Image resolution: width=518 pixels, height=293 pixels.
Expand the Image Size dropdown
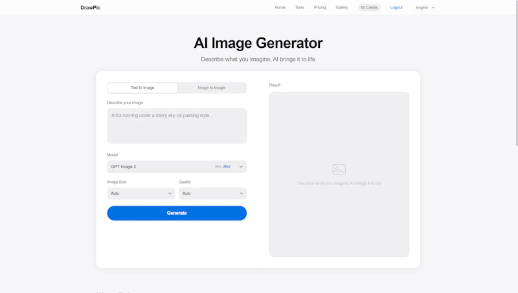point(141,193)
